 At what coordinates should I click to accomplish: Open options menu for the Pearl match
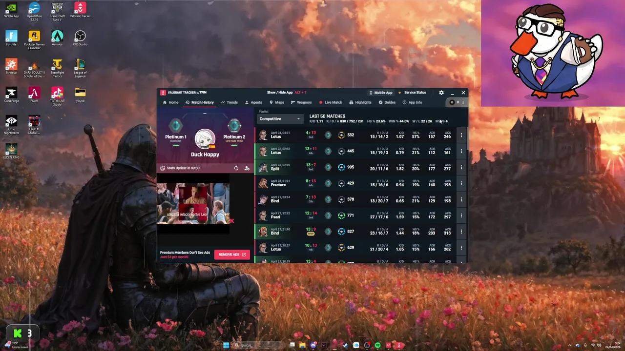[461, 215]
